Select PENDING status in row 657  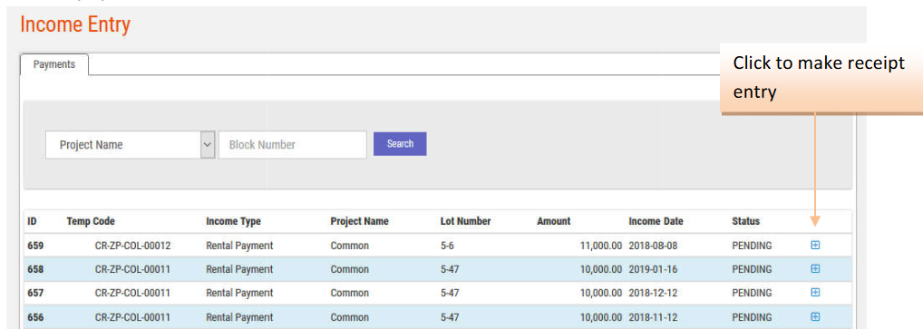pyautogui.click(x=752, y=293)
